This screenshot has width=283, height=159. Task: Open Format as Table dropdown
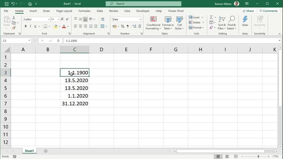tap(168, 23)
